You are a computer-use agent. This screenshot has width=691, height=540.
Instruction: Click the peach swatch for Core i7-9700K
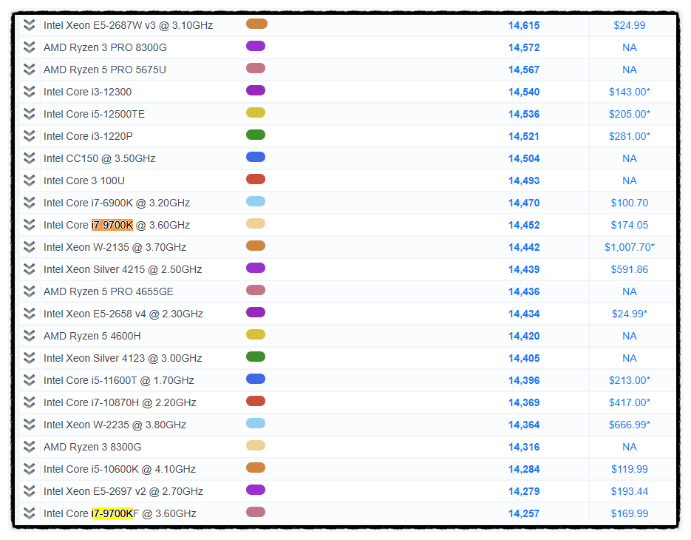point(256,223)
